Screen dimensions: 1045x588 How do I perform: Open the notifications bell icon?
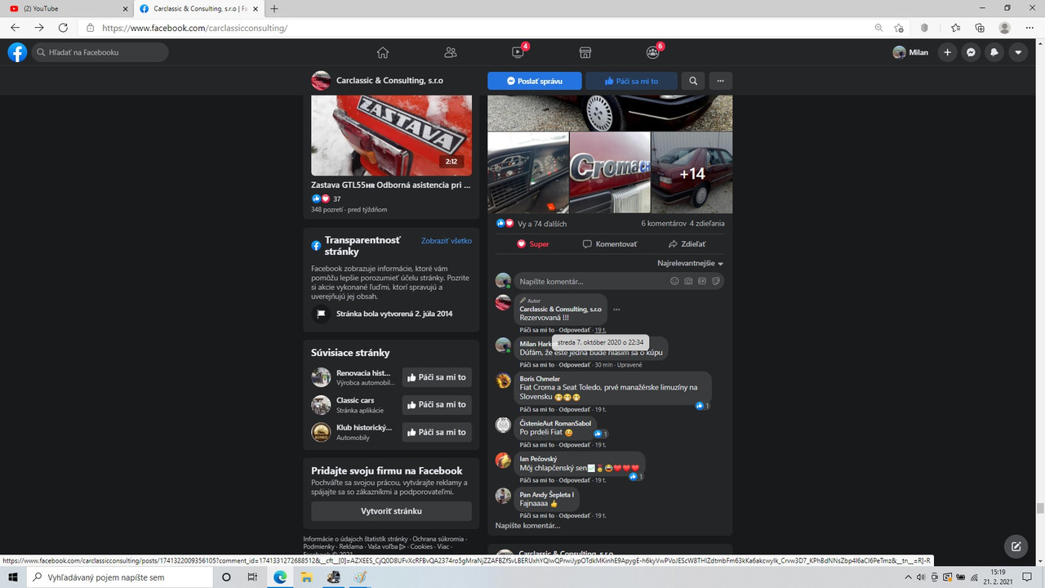coord(994,52)
